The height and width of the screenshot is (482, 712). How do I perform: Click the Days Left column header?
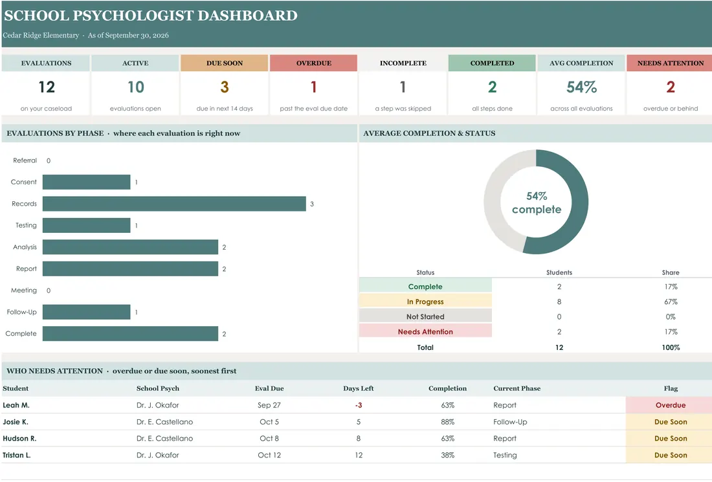coord(359,388)
